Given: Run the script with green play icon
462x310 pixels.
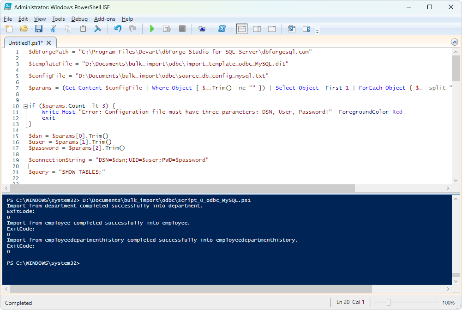Looking at the screenshot, I should (x=152, y=29).
